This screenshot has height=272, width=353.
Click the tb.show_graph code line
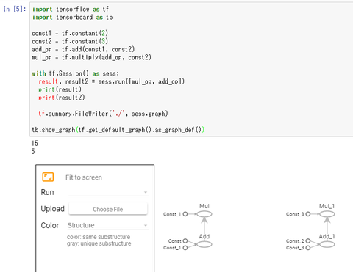click(118, 130)
